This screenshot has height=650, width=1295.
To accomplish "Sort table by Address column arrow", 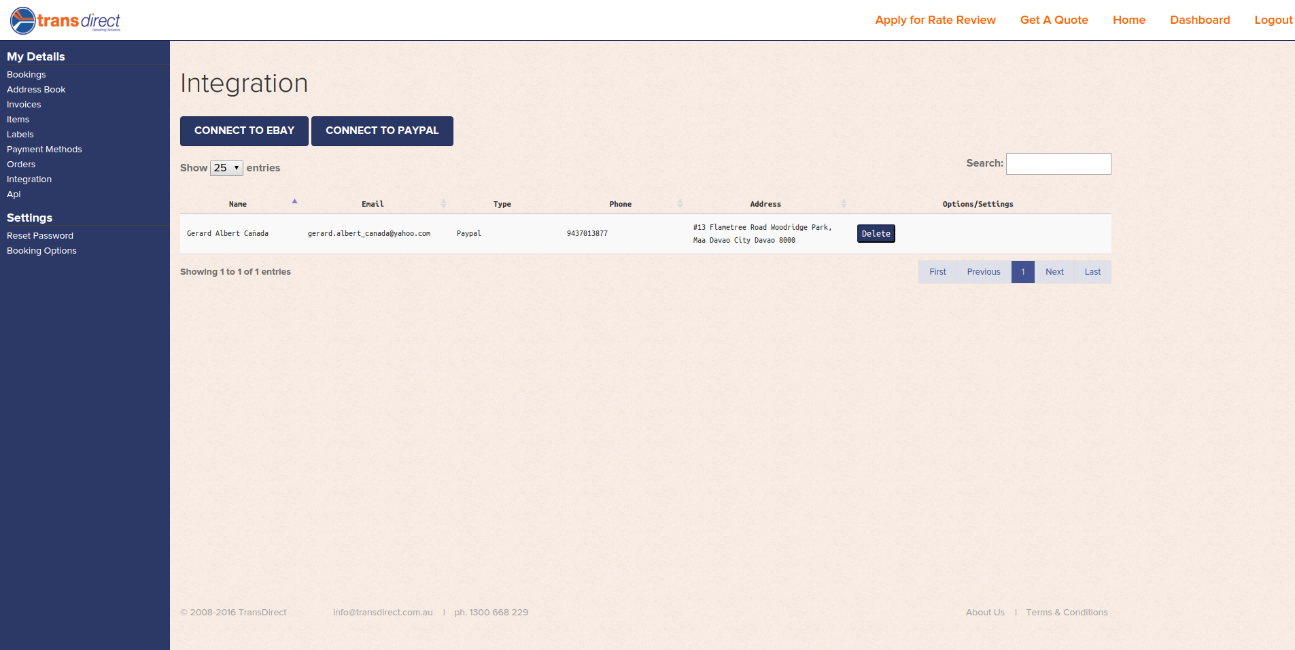I will 844,204.
